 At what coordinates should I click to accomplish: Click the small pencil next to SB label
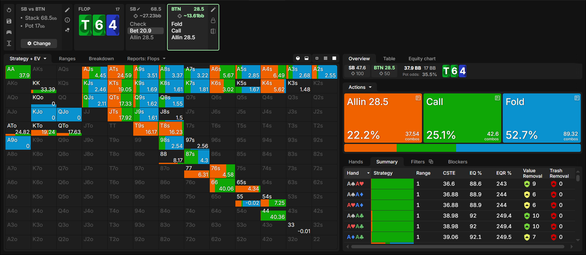pos(139,9)
